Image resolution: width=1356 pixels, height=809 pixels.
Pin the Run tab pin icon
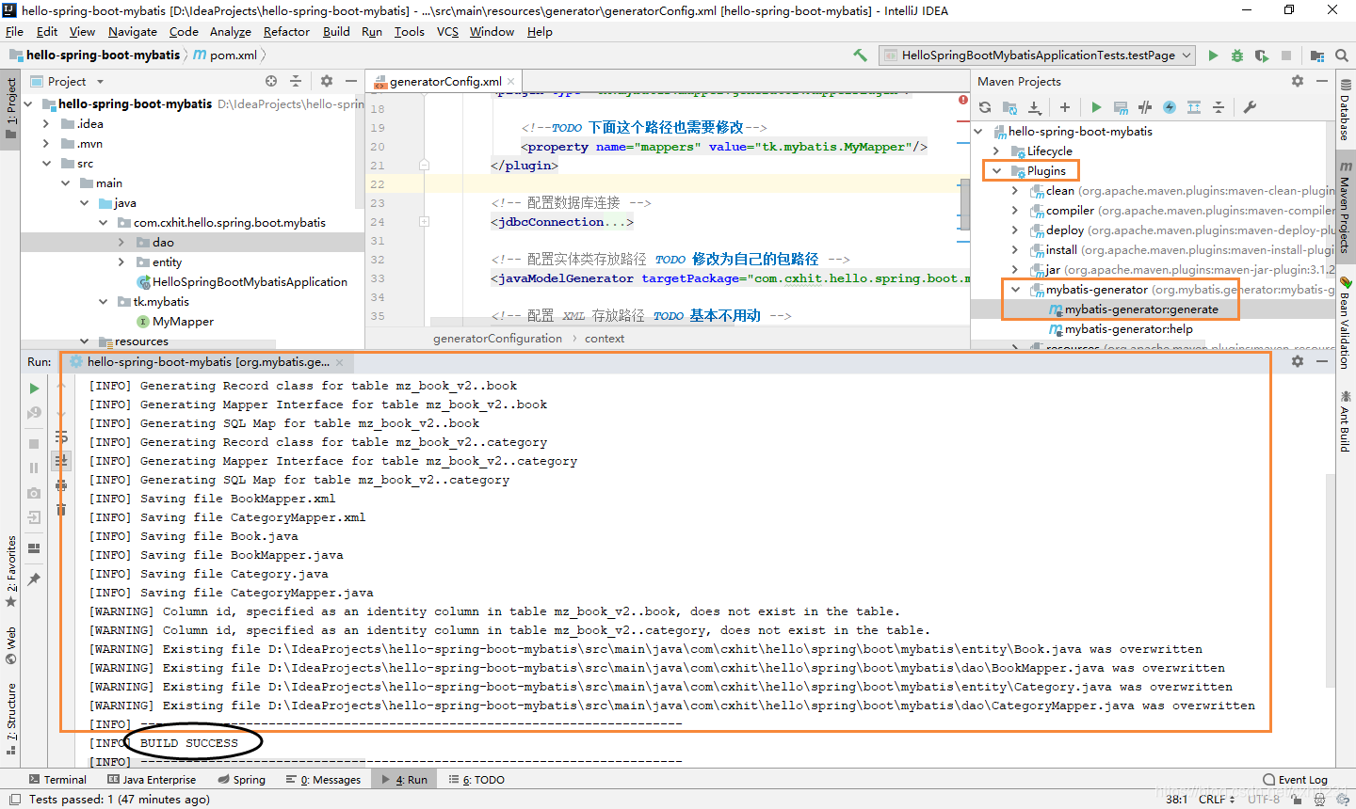tap(34, 579)
